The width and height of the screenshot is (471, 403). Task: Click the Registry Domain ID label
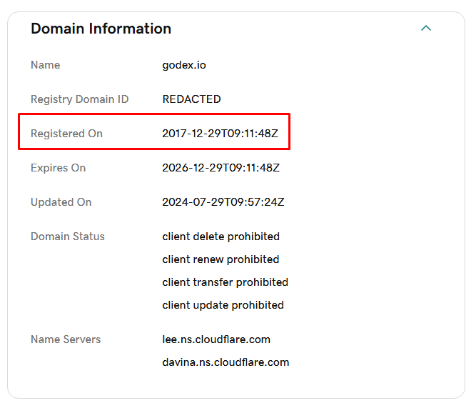79,99
